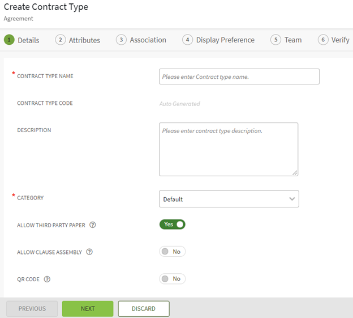Switch to the Display Preference step

(x=225, y=40)
